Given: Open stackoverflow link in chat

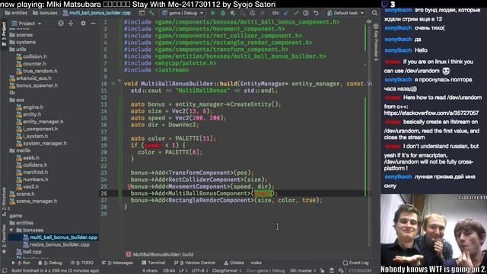Looking at the screenshot, I should click(x=431, y=113).
